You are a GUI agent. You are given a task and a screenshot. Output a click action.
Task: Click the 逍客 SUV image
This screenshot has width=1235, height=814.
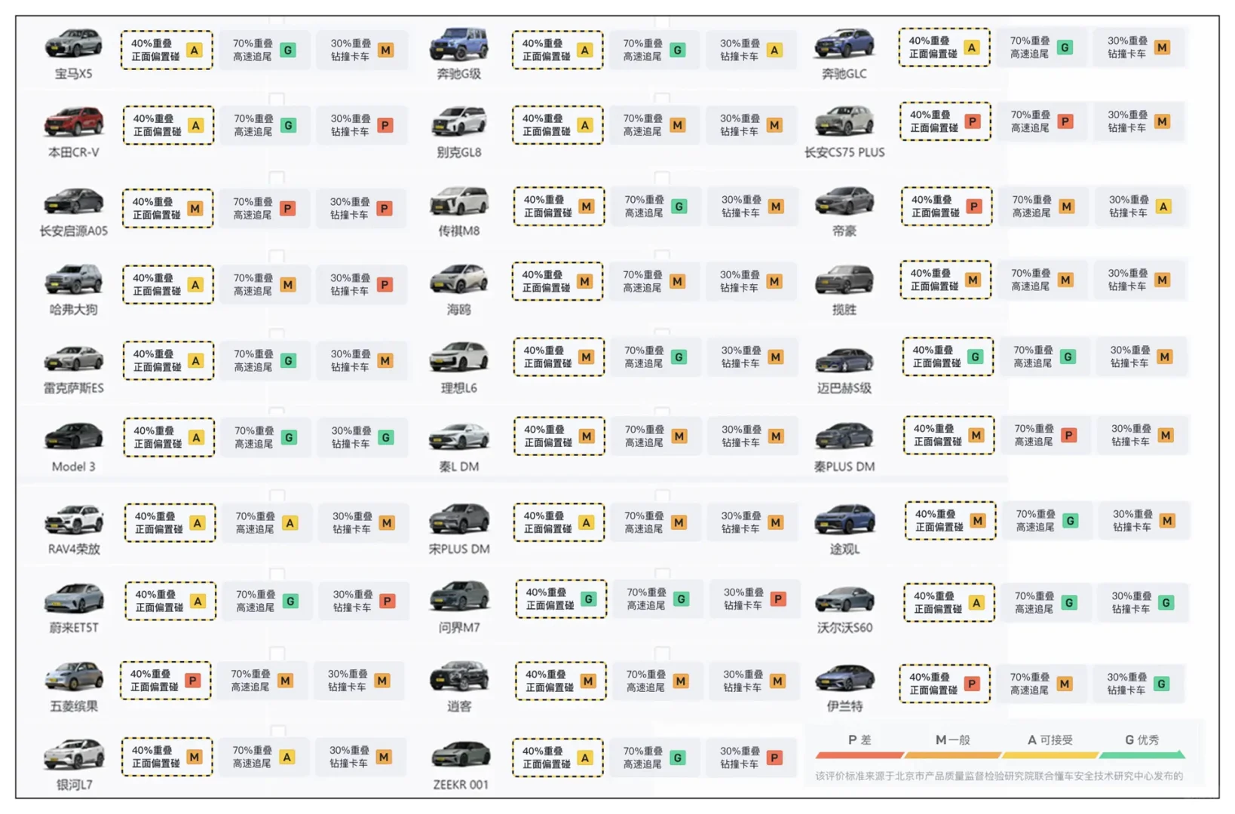458,677
